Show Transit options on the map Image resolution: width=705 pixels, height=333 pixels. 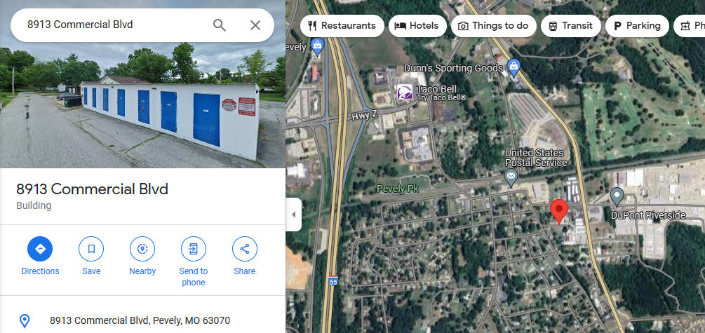(570, 26)
